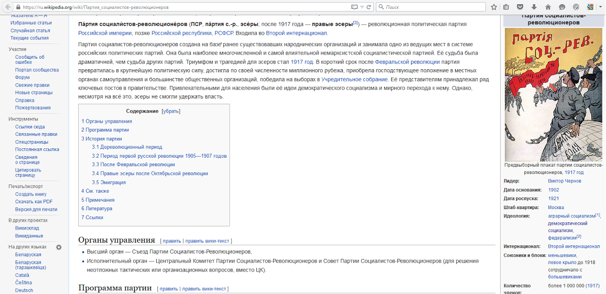
Task: Click "Скачать как PDF" in sidebar
Action: [x=34, y=202]
